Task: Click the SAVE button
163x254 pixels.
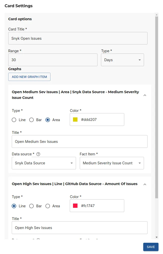Action: (x=151, y=247)
